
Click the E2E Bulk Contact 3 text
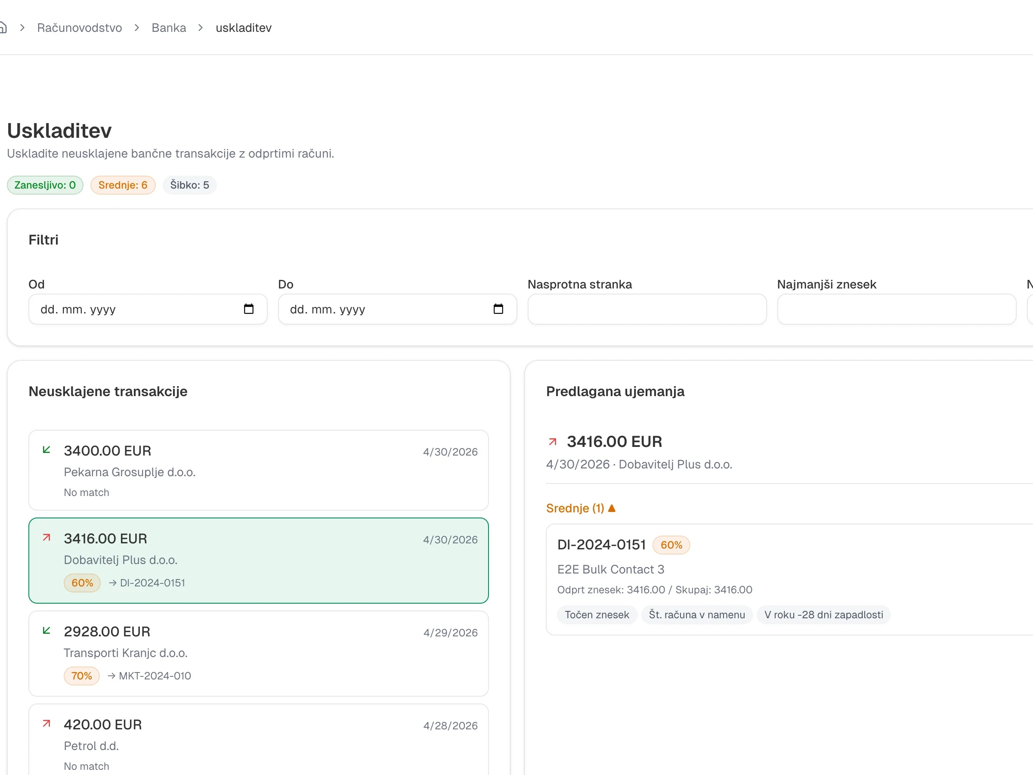[x=610, y=569]
